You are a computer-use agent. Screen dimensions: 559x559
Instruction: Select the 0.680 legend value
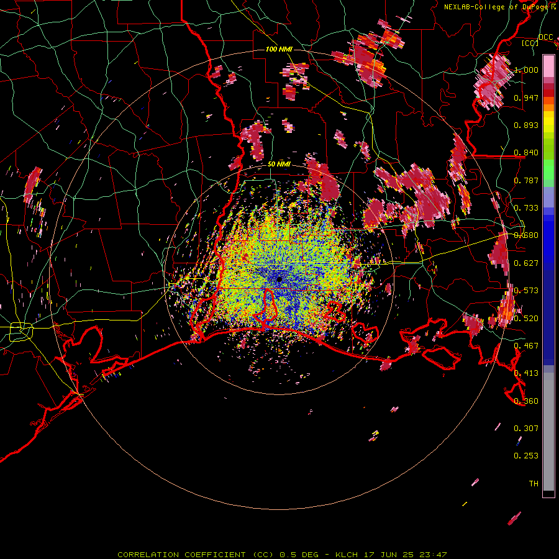tap(526, 235)
